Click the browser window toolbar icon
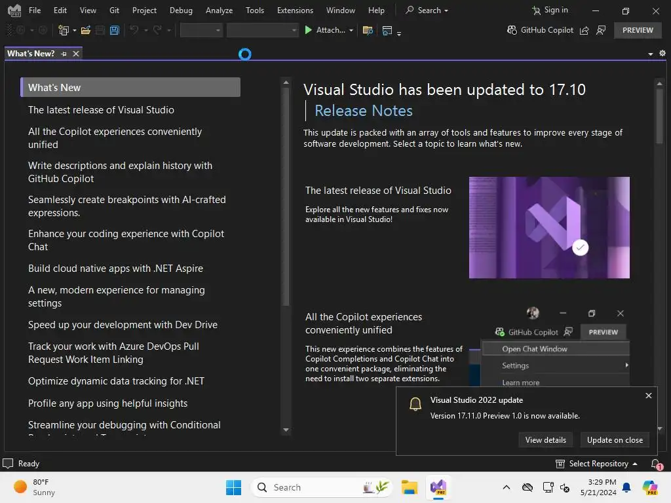Screen dimensions: 671x503 pos(387,30)
